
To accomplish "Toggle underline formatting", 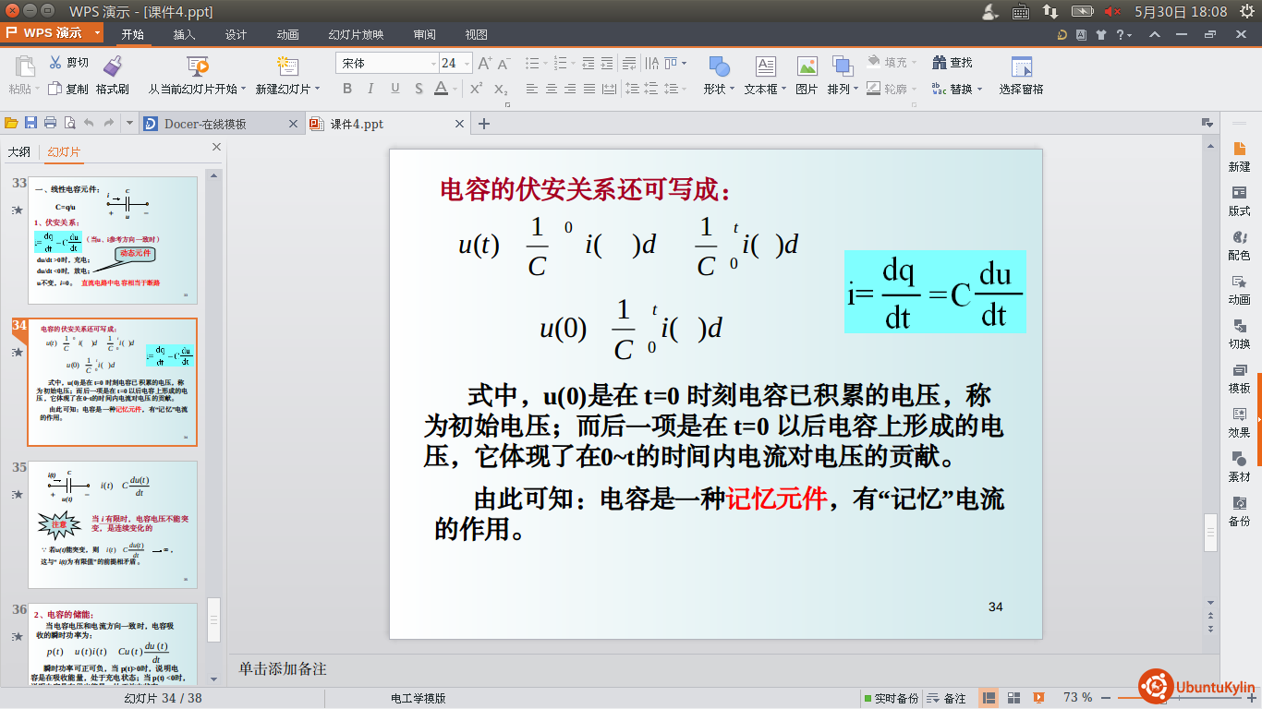I will (x=395, y=89).
